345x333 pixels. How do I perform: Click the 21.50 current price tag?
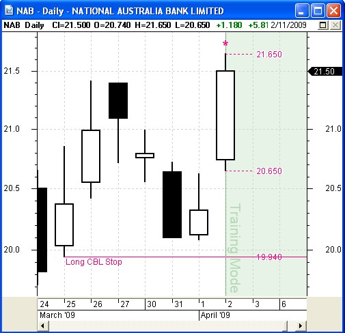325,72
